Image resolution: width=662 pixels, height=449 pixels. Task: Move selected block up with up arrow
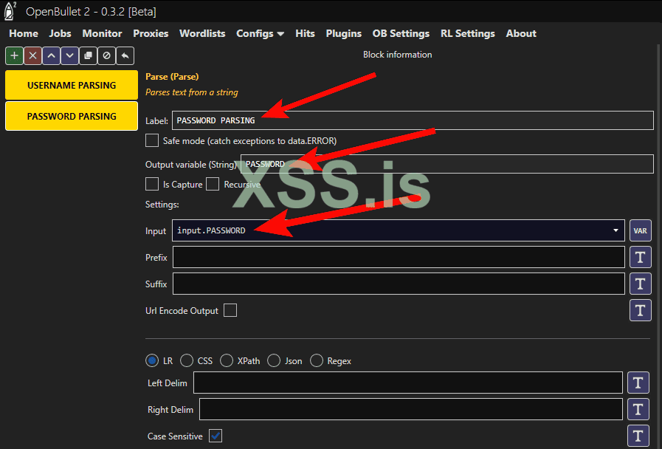point(51,55)
